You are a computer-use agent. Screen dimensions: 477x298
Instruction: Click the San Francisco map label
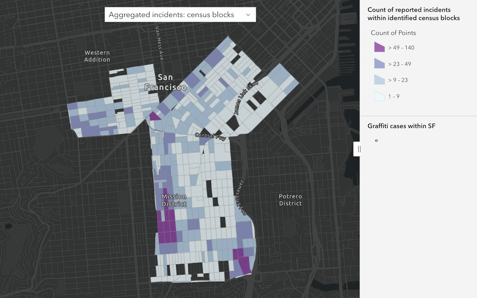[165, 82]
